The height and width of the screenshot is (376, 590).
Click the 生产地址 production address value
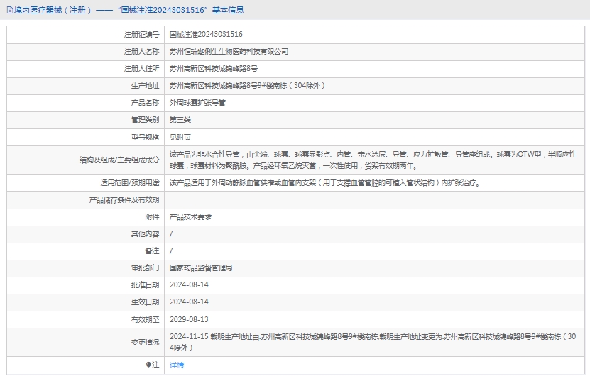point(247,86)
